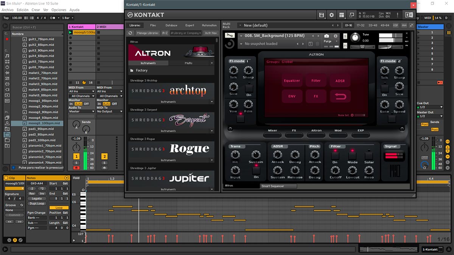Expand Altron library options arrow
Screen dimensions: 454x255
point(212,63)
